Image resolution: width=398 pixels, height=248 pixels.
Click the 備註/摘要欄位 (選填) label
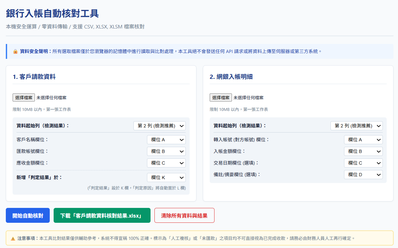(x=237, y=175)
